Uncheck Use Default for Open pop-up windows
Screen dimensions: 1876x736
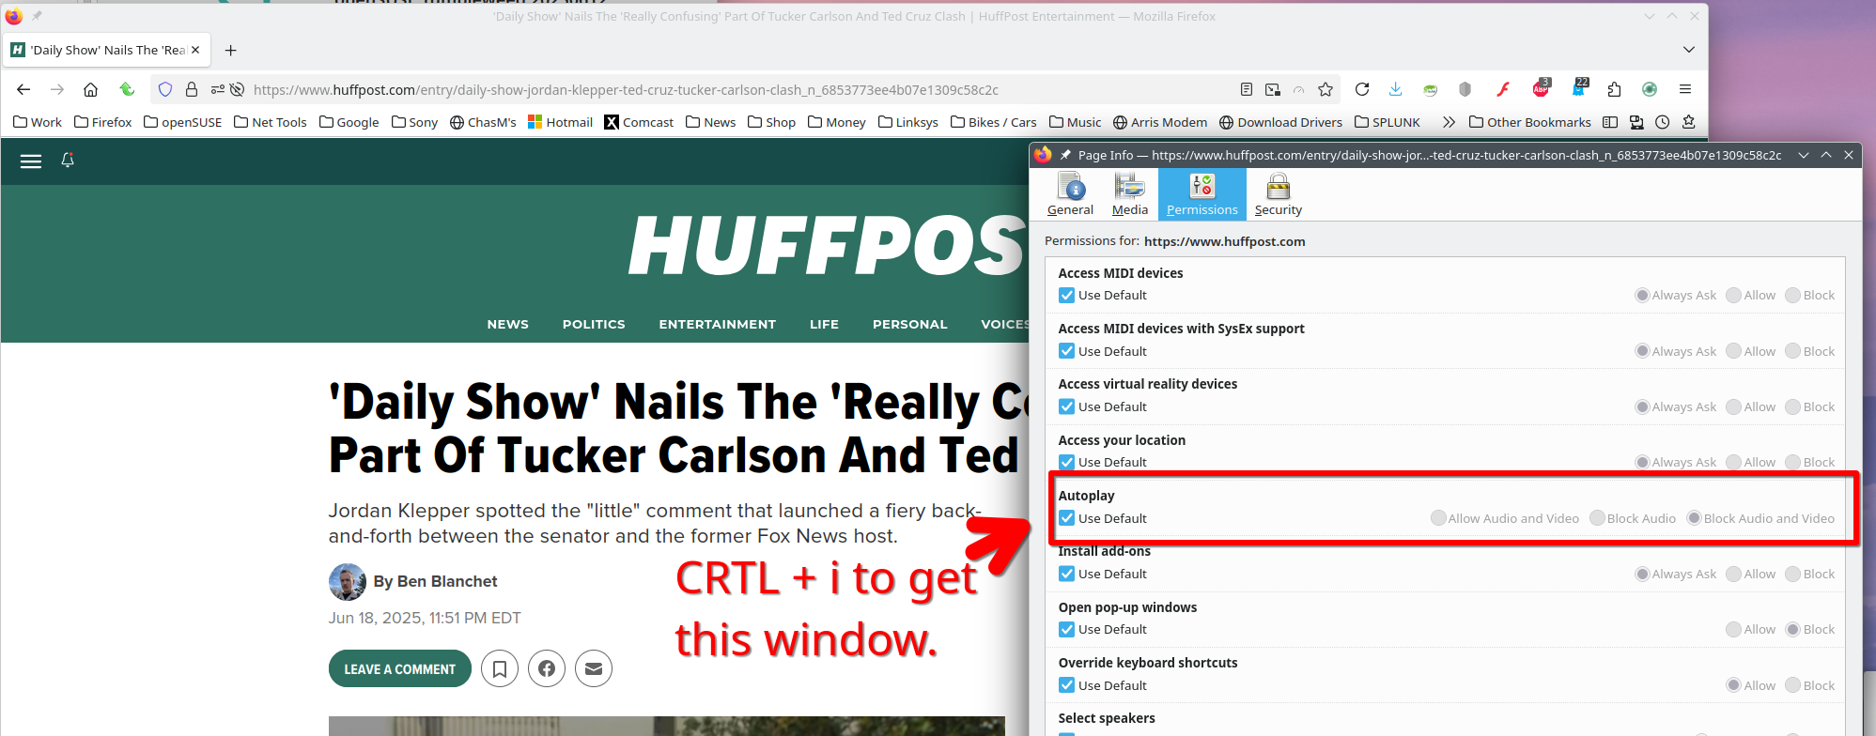click(1067, 629)
